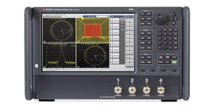Tap the Trace hardkey

(x=142, y=19)
